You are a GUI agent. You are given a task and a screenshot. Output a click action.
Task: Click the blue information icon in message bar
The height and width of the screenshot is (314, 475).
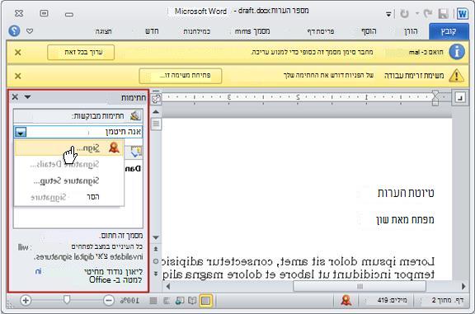[457, 52]
